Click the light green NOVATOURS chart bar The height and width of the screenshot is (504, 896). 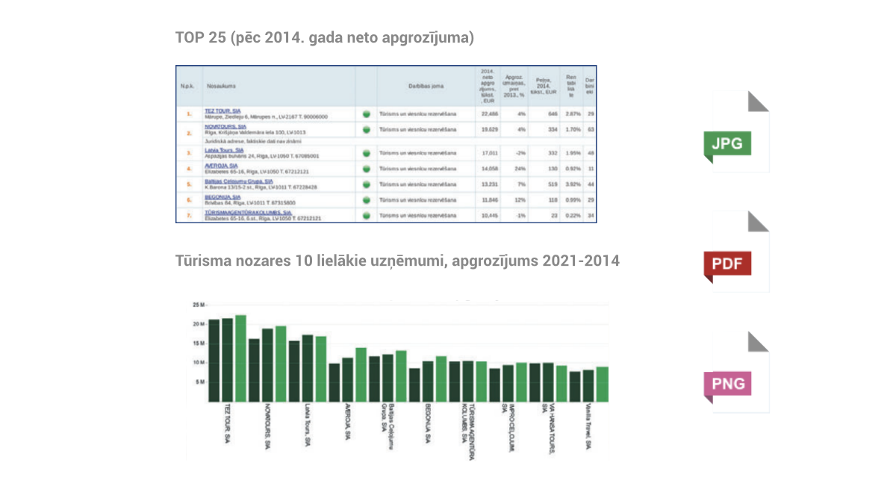point(281,364)
